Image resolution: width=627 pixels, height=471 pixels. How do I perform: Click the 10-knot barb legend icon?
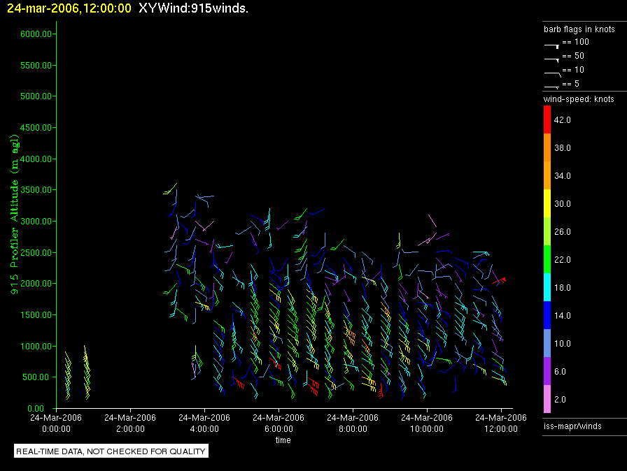pyautogui.click(x=552, y=72)
